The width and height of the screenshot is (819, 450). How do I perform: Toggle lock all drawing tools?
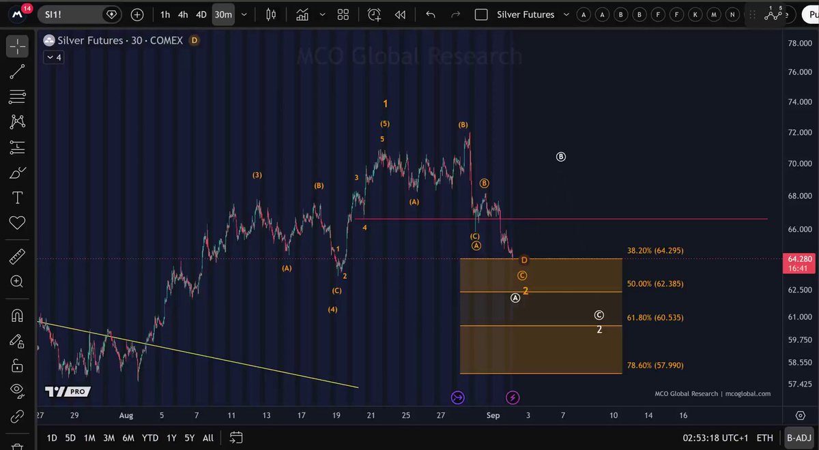[17, 365]
